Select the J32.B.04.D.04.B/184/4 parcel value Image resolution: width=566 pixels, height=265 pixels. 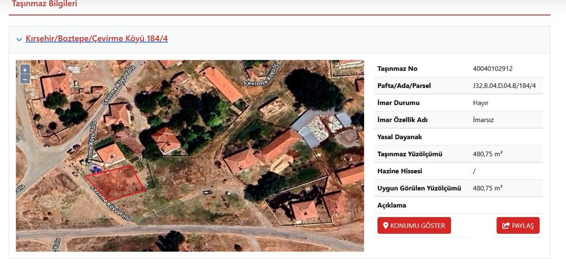click(x=504, y=86)
